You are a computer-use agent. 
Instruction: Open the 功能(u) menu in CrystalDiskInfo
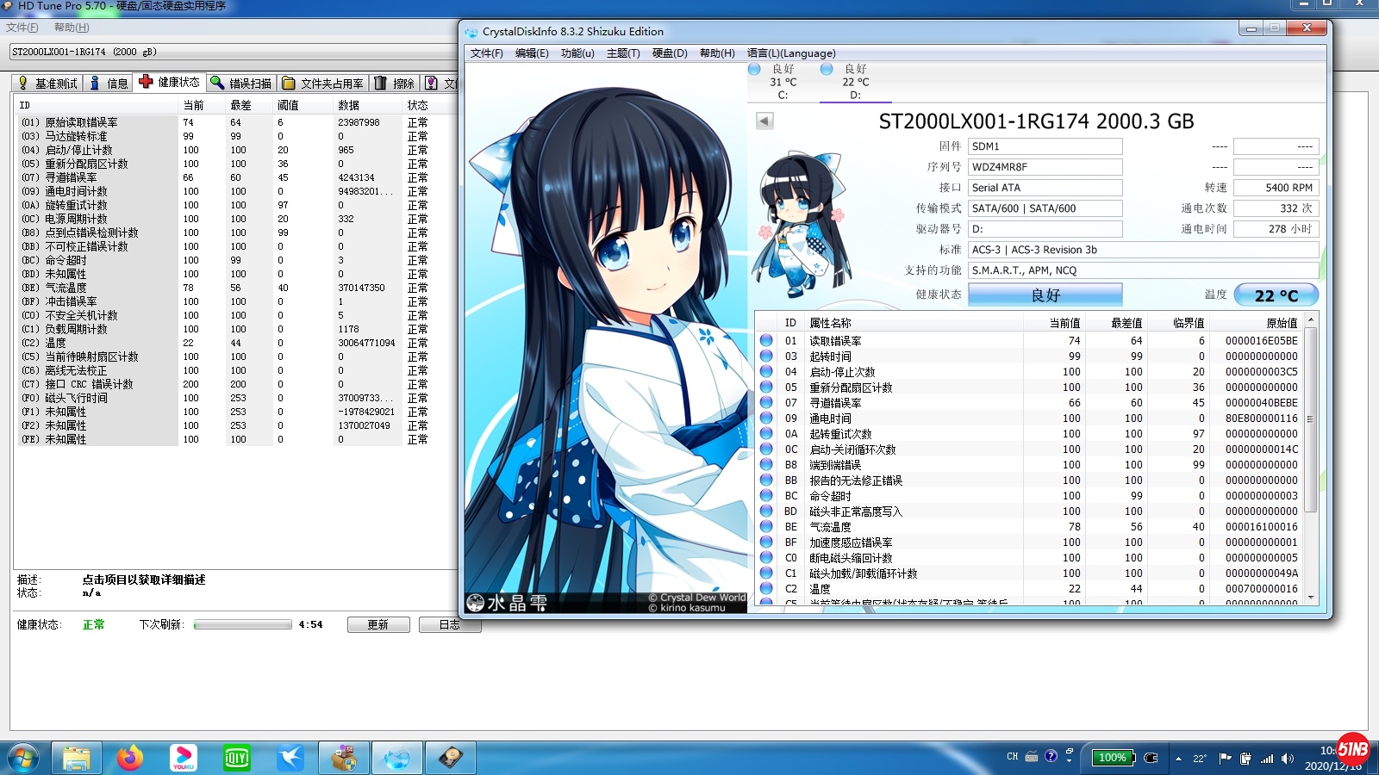point(577,53)
